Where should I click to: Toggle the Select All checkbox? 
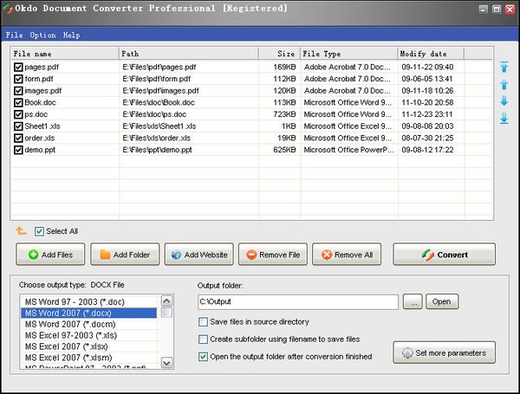click(x=40, y=231)
